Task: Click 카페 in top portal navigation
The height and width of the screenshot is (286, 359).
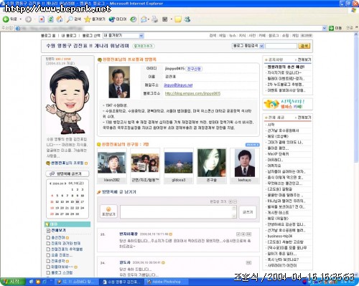Action: 262,36
